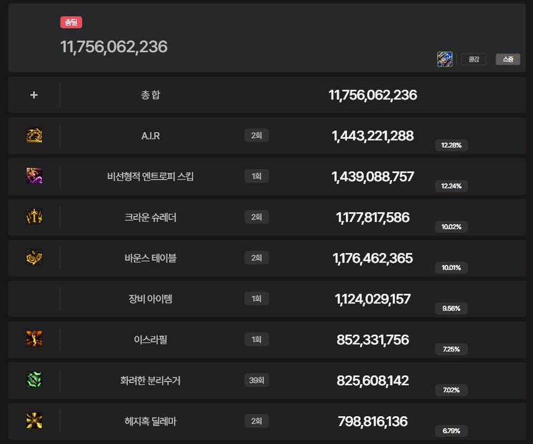This screenshot has height=444, width=533.
Task: Click the 헤지혹 딜레마 skill icon
Action: pos(34,421)
